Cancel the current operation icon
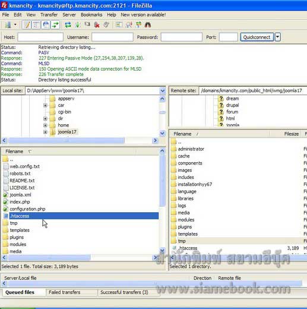307x309 pixels. tap(87, 25)
